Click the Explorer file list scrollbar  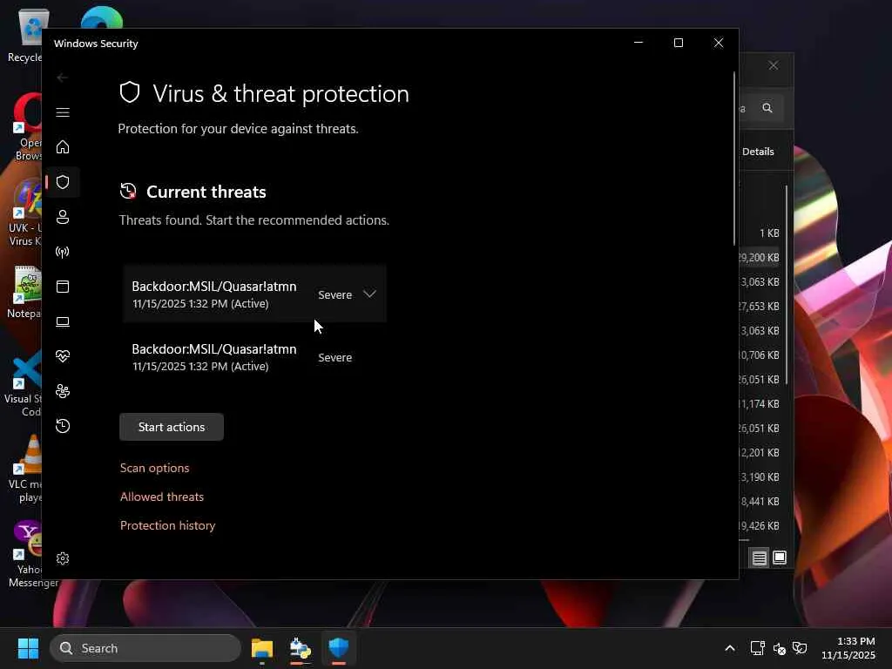[x=787, y=285]
